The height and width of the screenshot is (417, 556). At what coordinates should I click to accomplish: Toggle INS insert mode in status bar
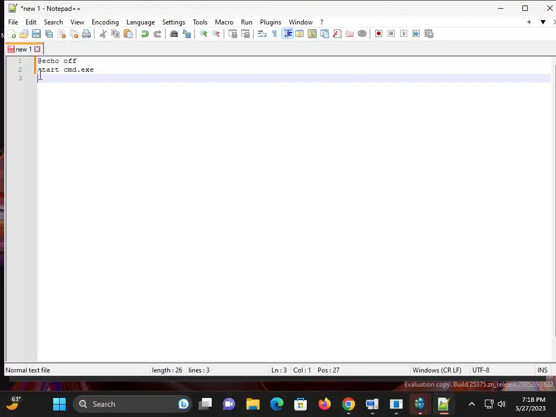pyautogui.click(x=542, y=370)
